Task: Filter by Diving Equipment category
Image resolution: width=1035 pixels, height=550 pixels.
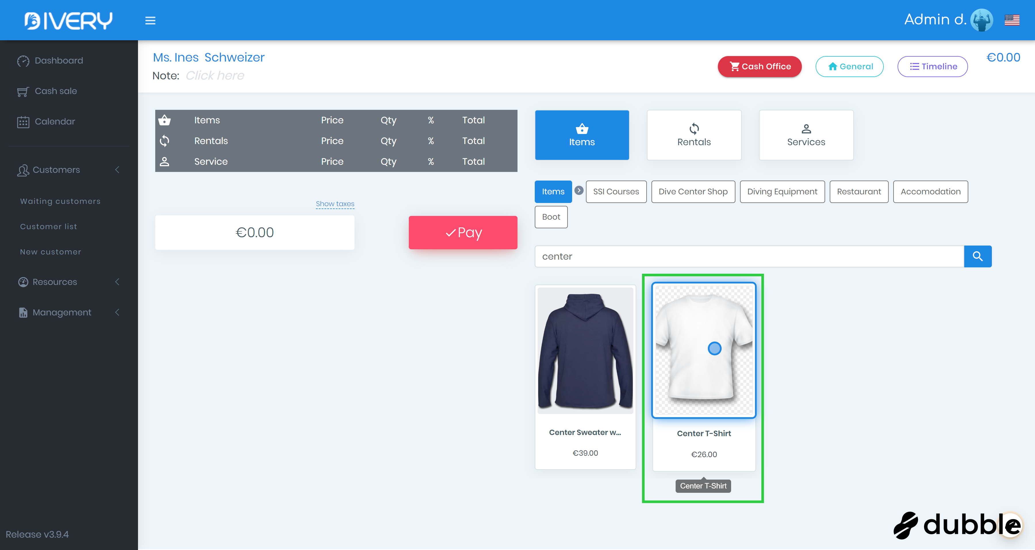Action: tap(782, 192)
